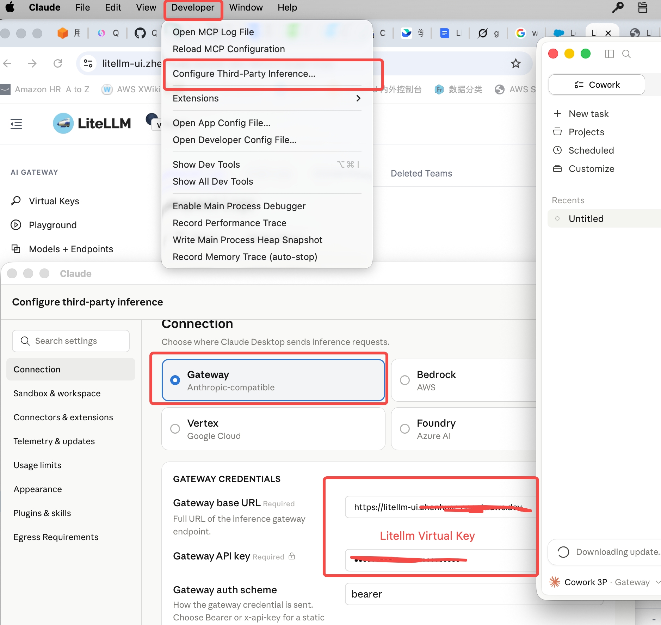
Task: Open Virtual Keys in LiteLLM sidebar
Action: [x=54, y=201]
